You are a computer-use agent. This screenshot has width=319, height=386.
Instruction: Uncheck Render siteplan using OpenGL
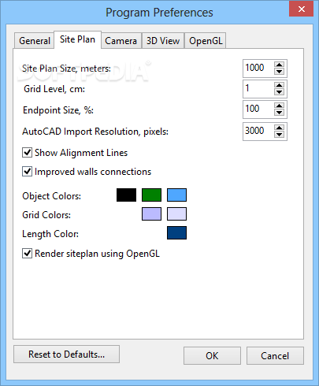point(27,254)
